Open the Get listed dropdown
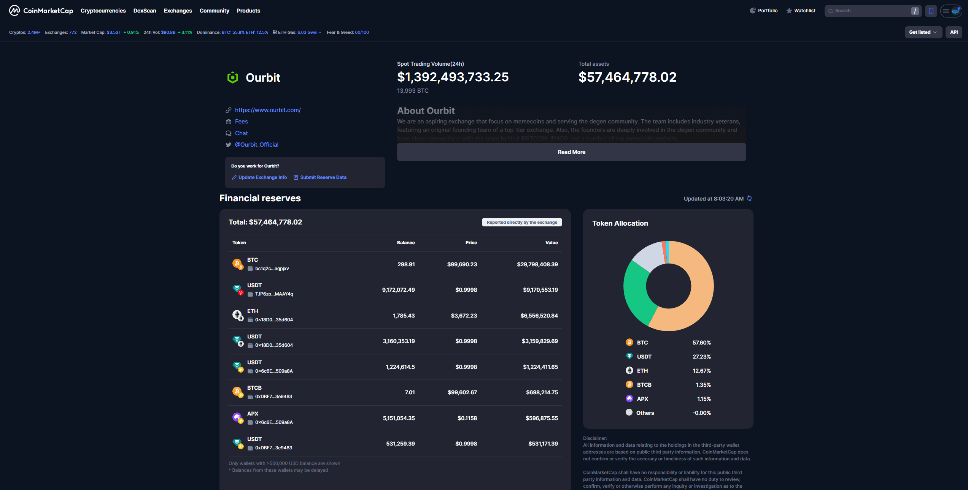 [923, 32]
